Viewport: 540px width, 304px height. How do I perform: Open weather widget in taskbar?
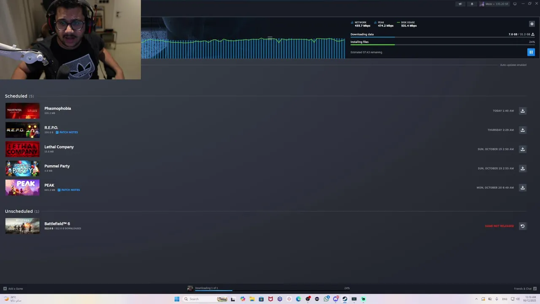click(13, 299)
